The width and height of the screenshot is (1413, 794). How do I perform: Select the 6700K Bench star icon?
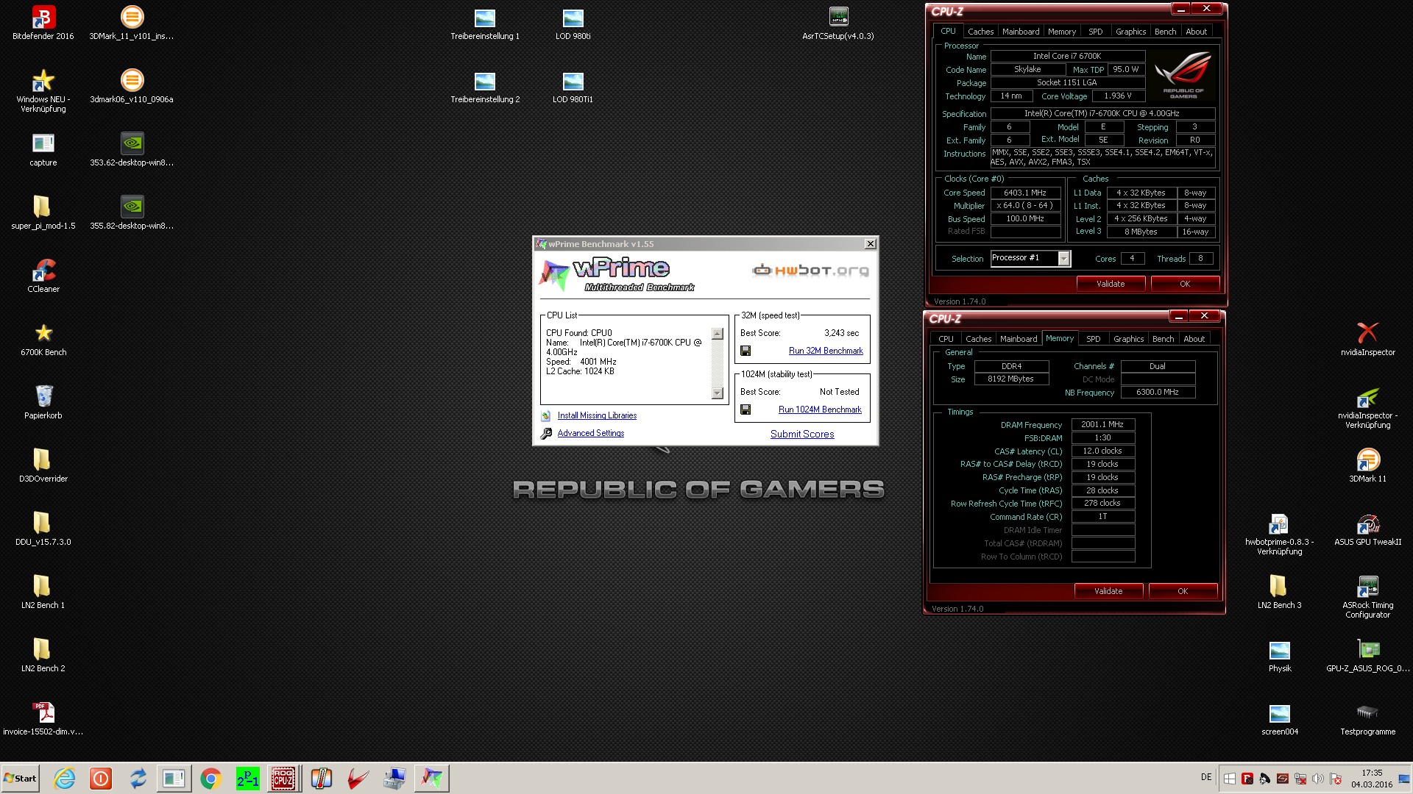(x=43, y=338)
